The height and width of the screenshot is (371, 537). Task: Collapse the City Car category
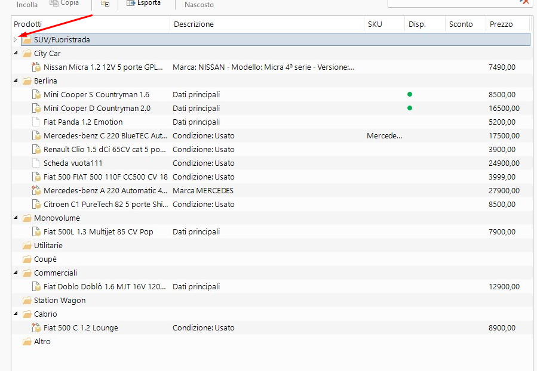click(x=16, y=54)
